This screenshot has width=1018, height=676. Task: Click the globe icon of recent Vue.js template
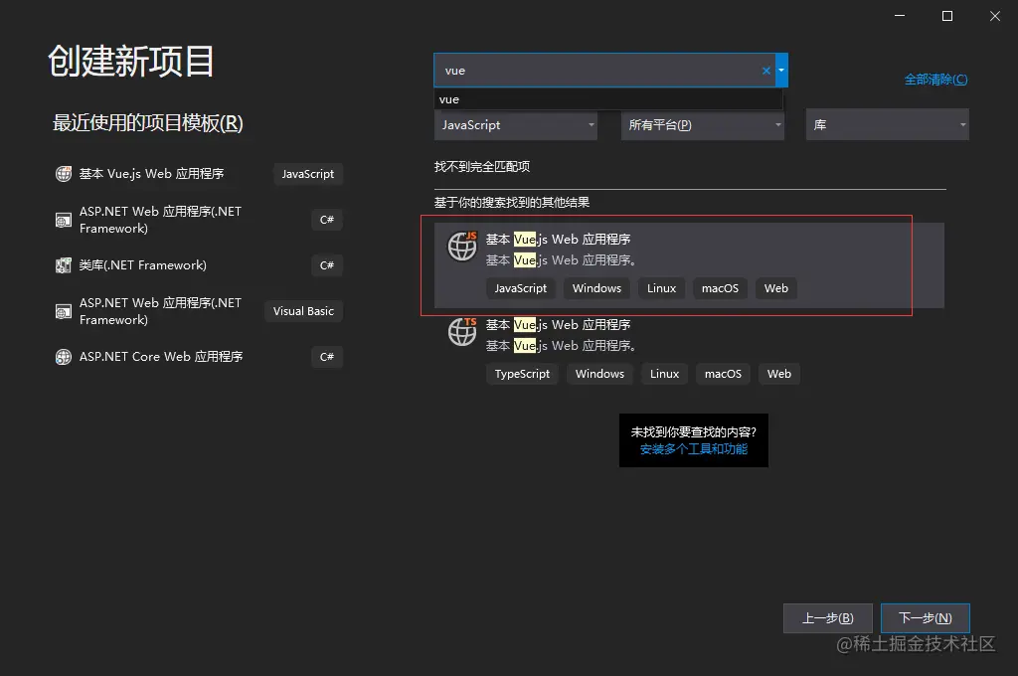(63, 174)
